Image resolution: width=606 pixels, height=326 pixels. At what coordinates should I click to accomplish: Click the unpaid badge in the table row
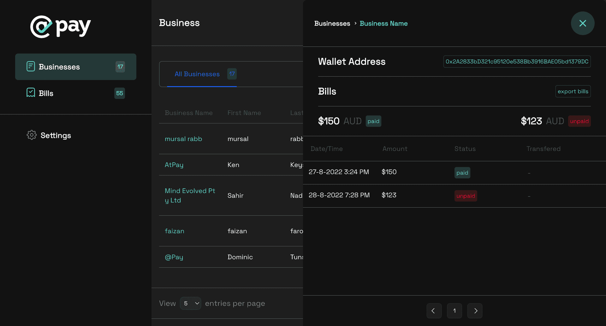tap(466, 196)
